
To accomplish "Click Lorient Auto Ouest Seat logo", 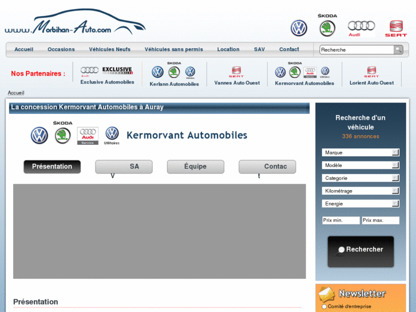I will [x=371, y=72].
